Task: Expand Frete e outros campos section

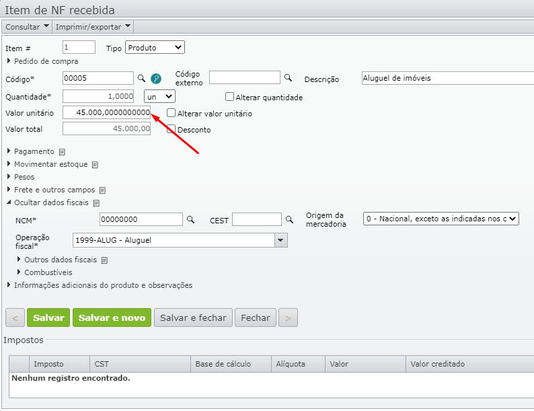Action: click(x=50, y=190)
